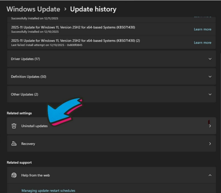Click the Recovery drive icon
221x193 pixels.
click(14, 144)
